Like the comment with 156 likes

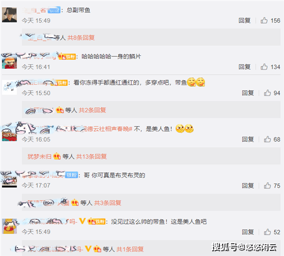pos(264,21)
